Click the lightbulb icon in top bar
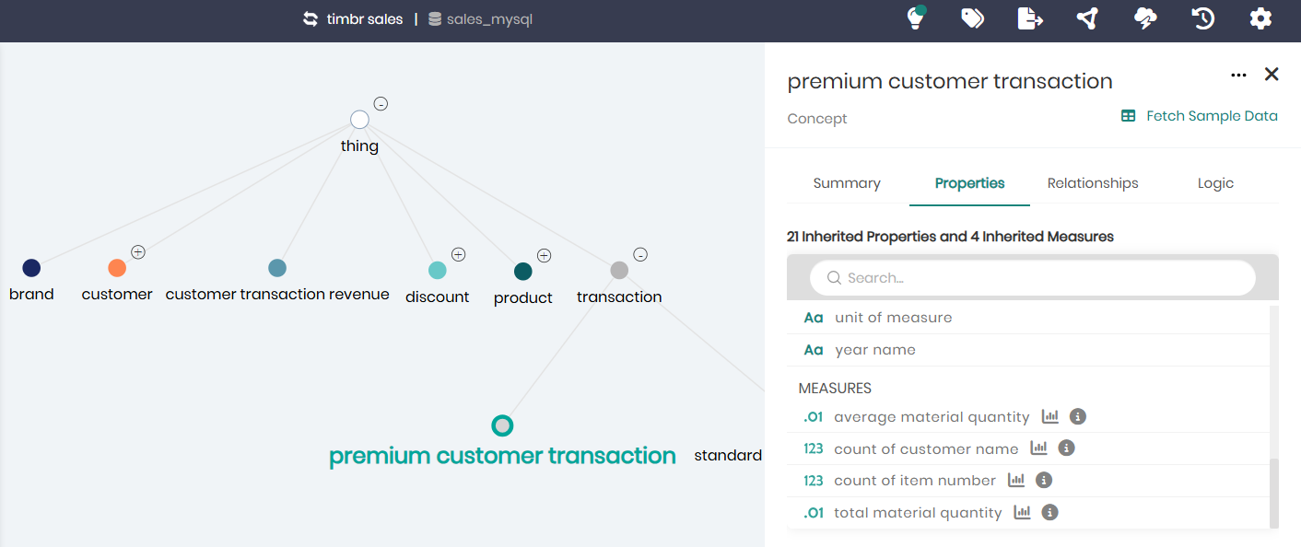The image size is (1301, 547). 915,17
